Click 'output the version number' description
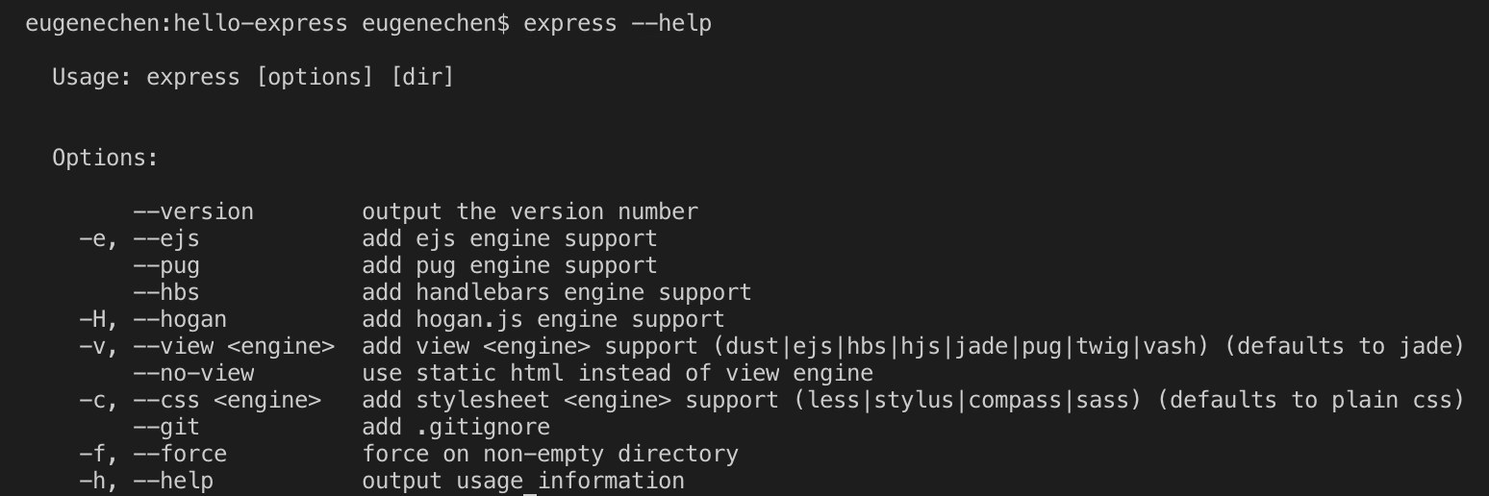 coord(529,211)
